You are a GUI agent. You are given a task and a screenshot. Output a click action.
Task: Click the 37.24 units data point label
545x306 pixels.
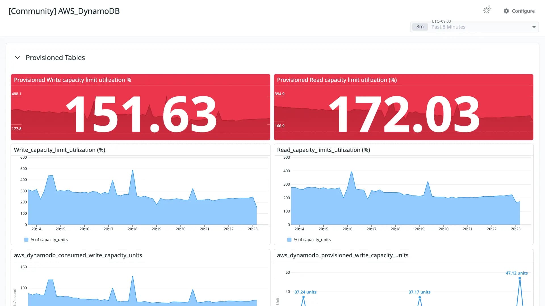pos(305,292)
